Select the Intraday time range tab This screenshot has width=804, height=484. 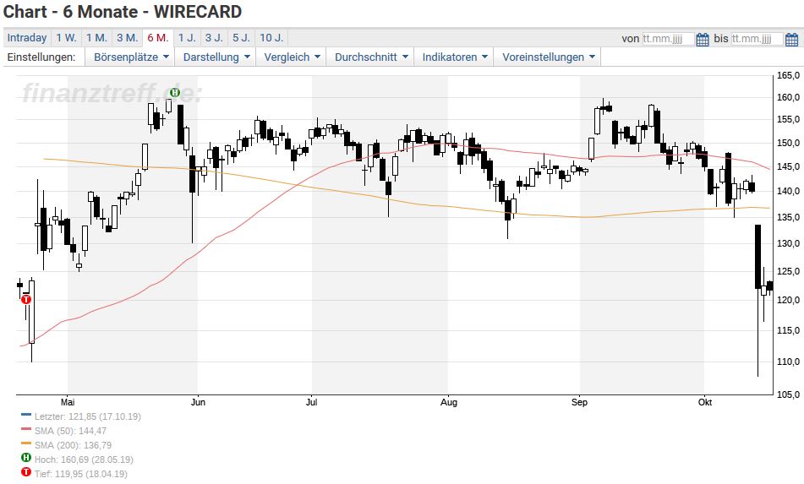pos(27,38)
